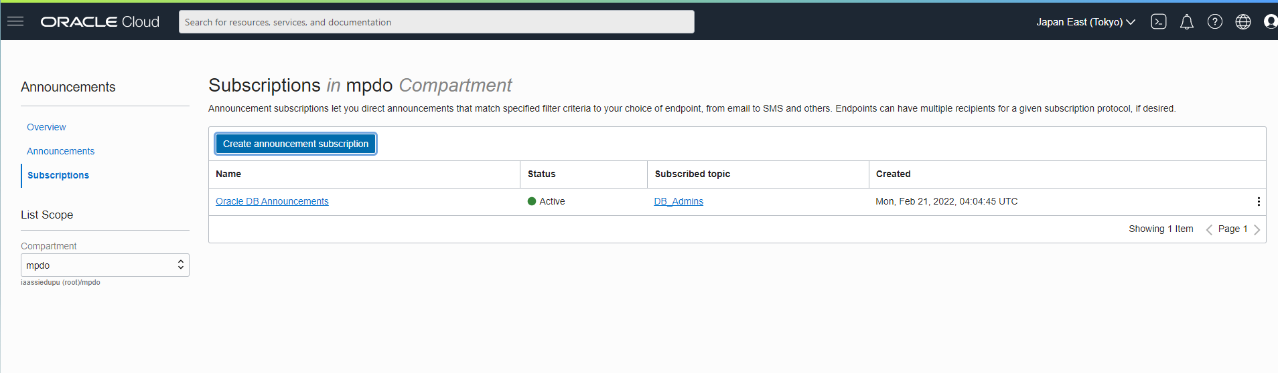Screen dimensions: 1278x373
Task: Open the user profile avatar
Action: click(x=1271, y=22)
